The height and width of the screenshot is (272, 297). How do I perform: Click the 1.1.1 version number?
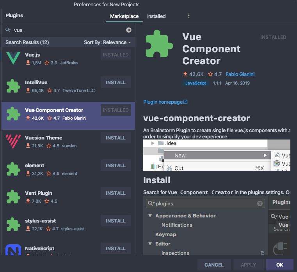[217, 83]
